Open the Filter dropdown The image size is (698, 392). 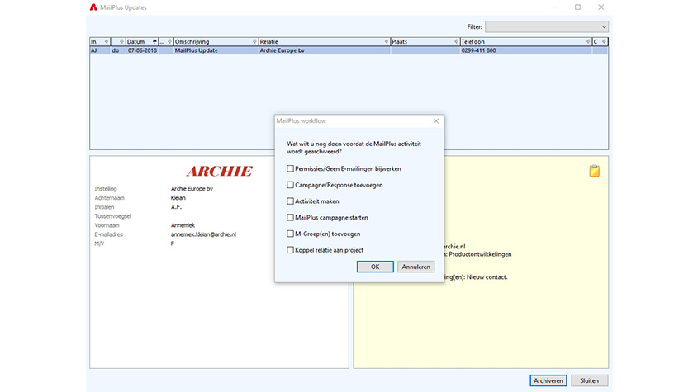coord(547,26)
